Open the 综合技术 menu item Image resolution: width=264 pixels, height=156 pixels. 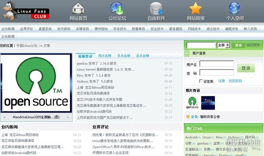pyautogui.click(x=213, y=29)
